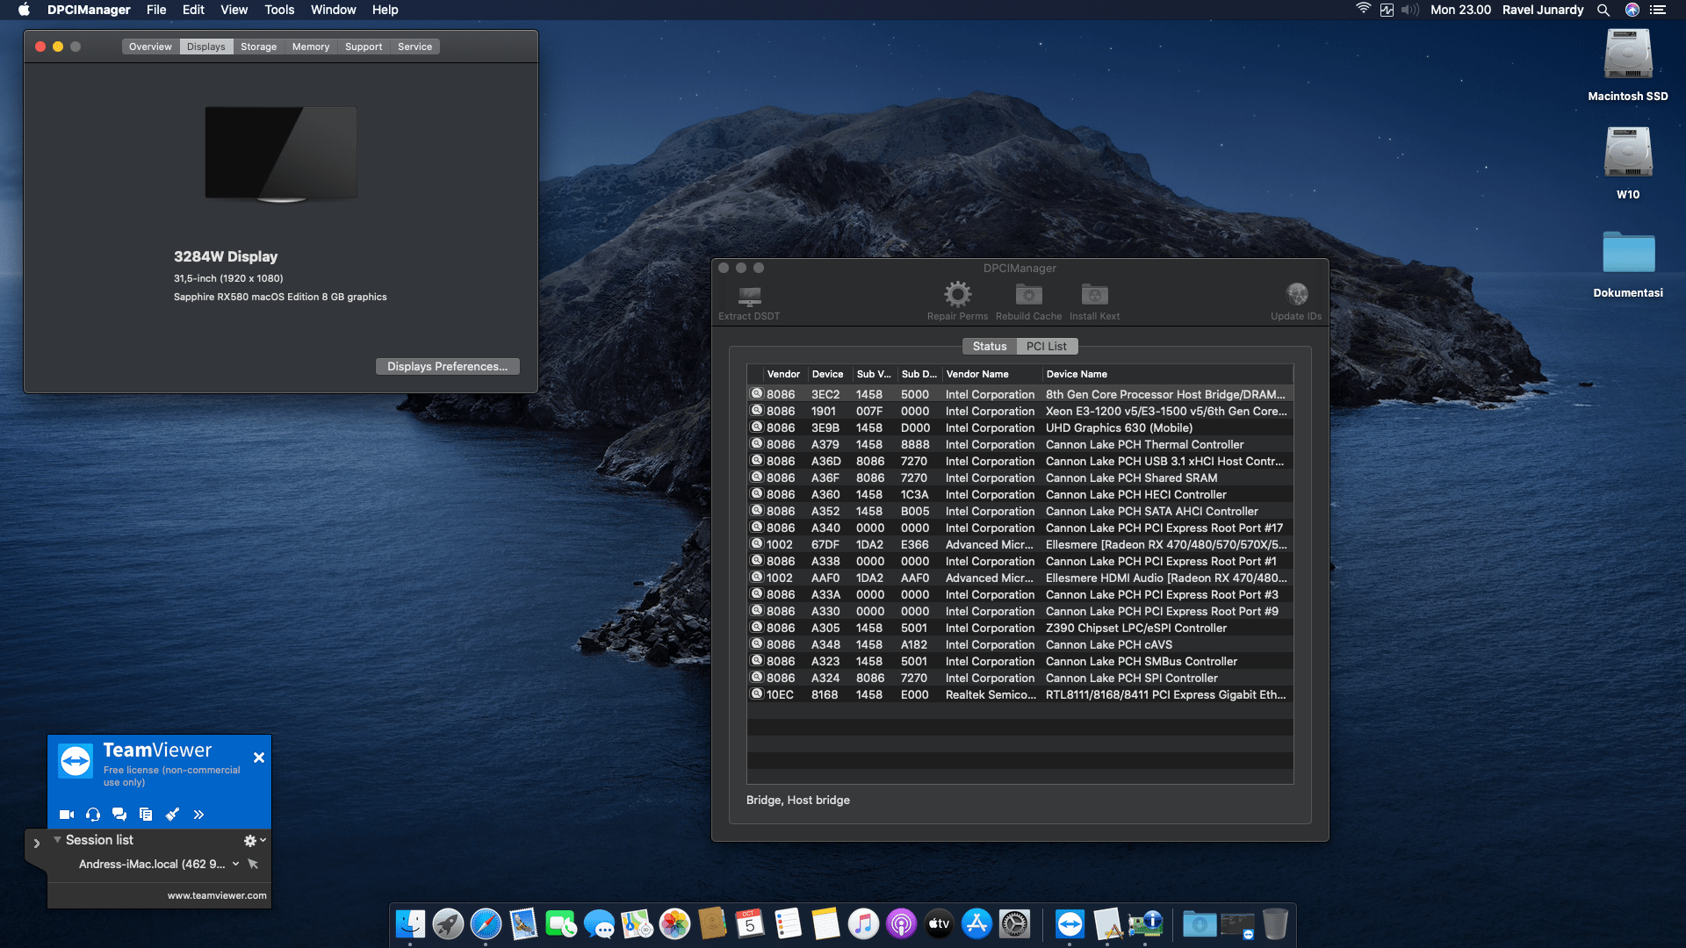Expand the Andress-iMac.local session chevron
The height and width of the screenshot is (948, 1686).
235,864
